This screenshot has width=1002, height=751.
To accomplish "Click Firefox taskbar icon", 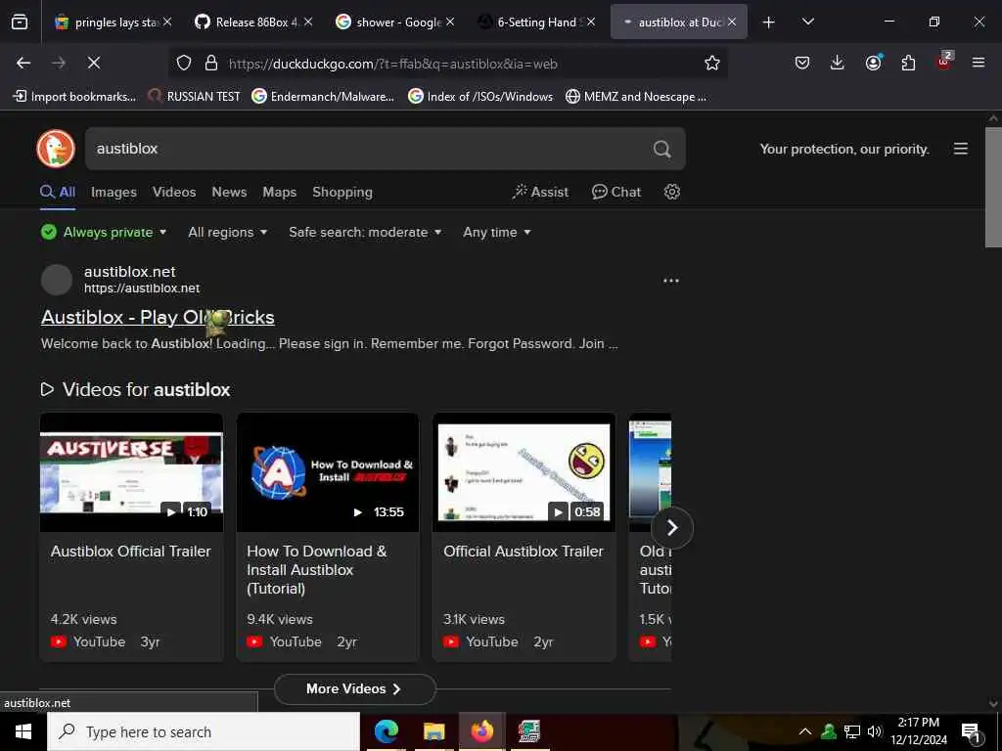I will pos(481,731).
